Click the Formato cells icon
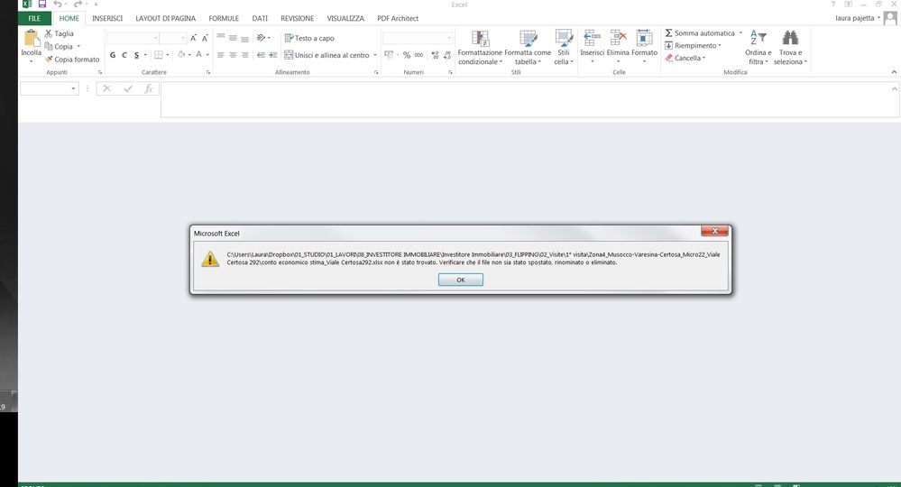Image resolution: width=901 pixels, height=487 pixels. click(x=644, y=39)
